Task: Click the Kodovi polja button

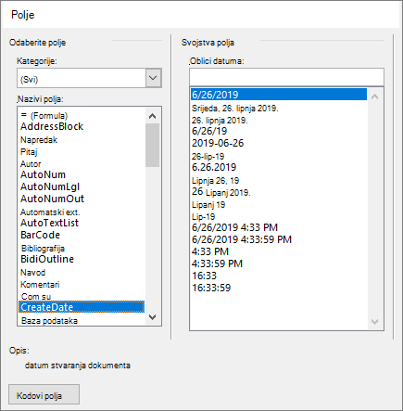Action: (x=44, y=394)
